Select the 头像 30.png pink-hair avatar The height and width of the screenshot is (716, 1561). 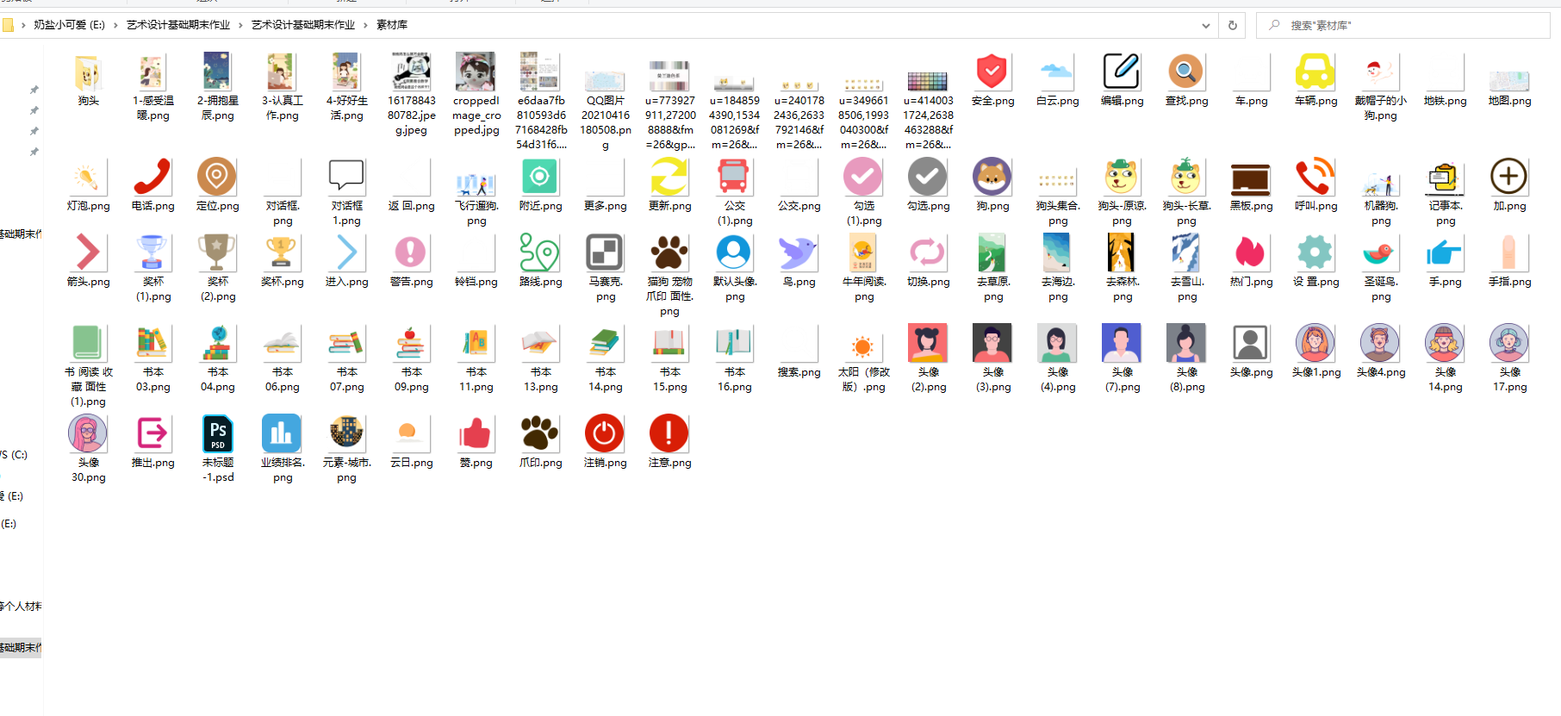(88, 433)
